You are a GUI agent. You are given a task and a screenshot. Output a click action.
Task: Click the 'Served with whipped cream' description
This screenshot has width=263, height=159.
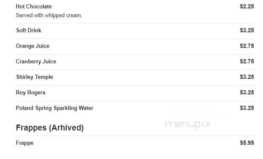(49, 16)
